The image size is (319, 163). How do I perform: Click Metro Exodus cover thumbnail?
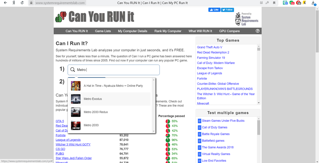point(76,99)
